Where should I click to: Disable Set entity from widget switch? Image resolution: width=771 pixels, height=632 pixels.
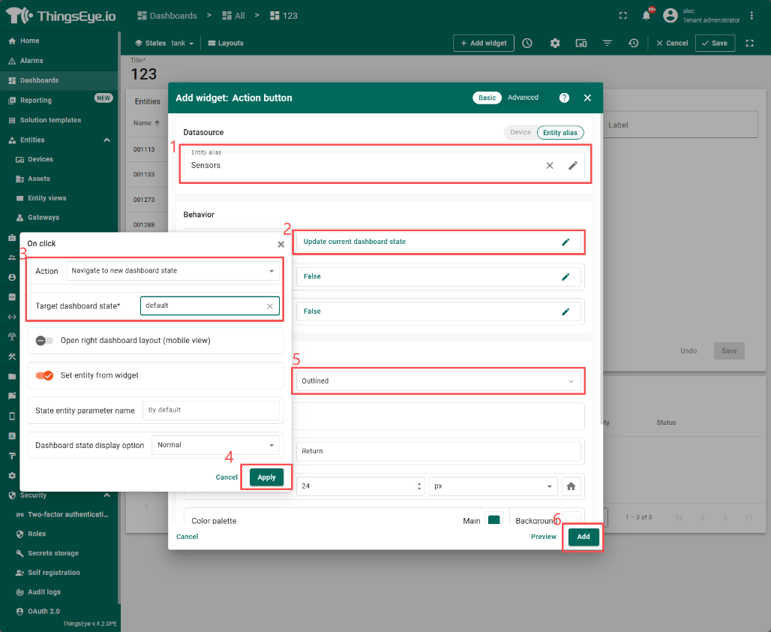click(44, 375)
